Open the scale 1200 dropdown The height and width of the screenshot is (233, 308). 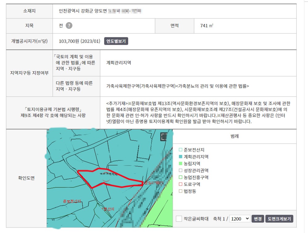coord(240,219)
